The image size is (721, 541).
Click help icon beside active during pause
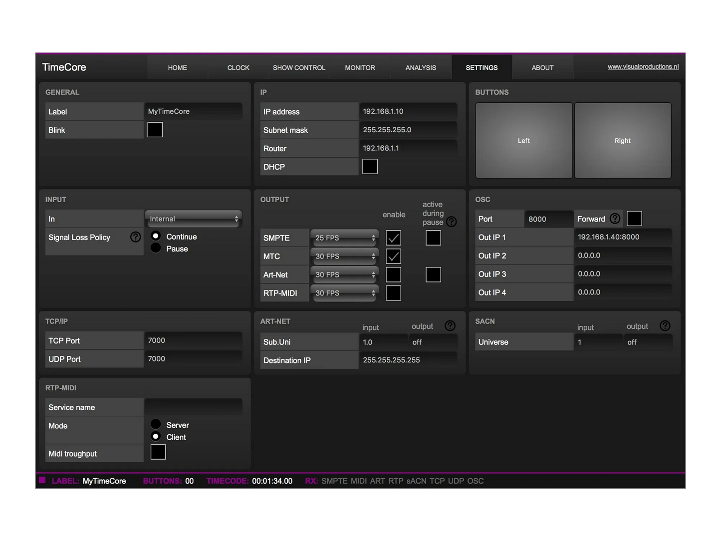click(x=452, y=222)
